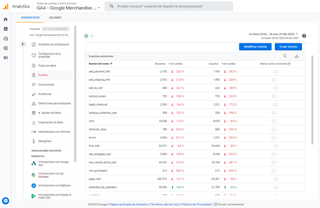Viewport: 320px width, 208px height.
Task: Click the Crear propiedad button
Action: [x=56, y=29]
